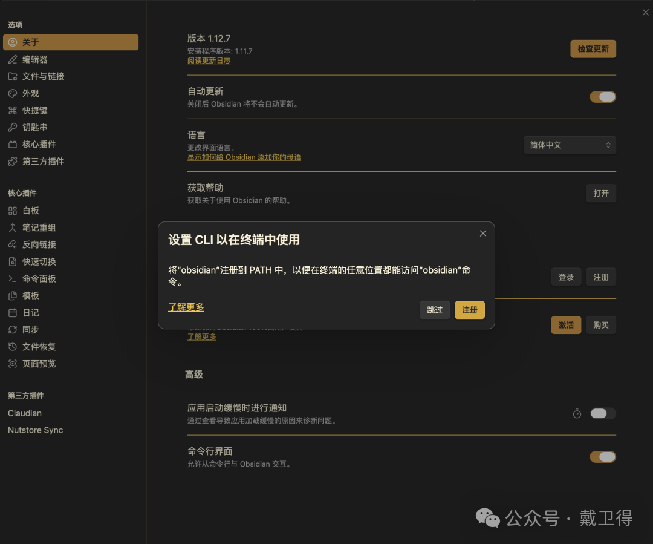Click the 钥匙串 key icon
Image resolution: width=653 pixels, height=544 pixels.
pyautogui.click(x=13, y=127)
